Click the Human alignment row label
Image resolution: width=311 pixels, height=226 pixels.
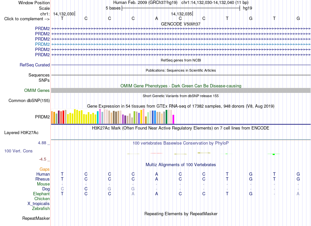click(x=43, y=174)
